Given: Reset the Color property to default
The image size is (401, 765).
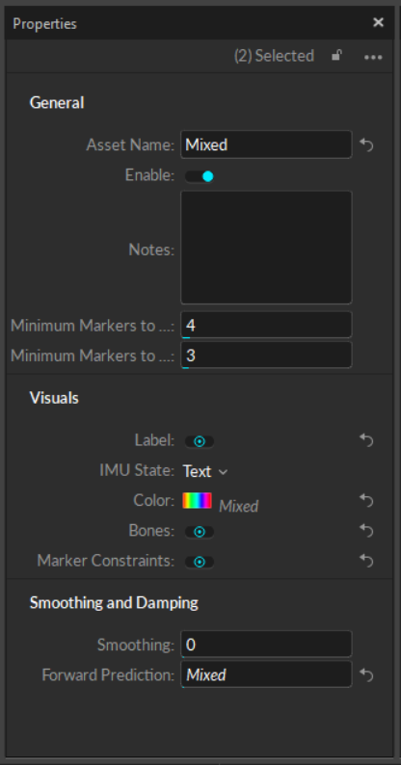Looking at the screenshot, I should click(366, 500).
